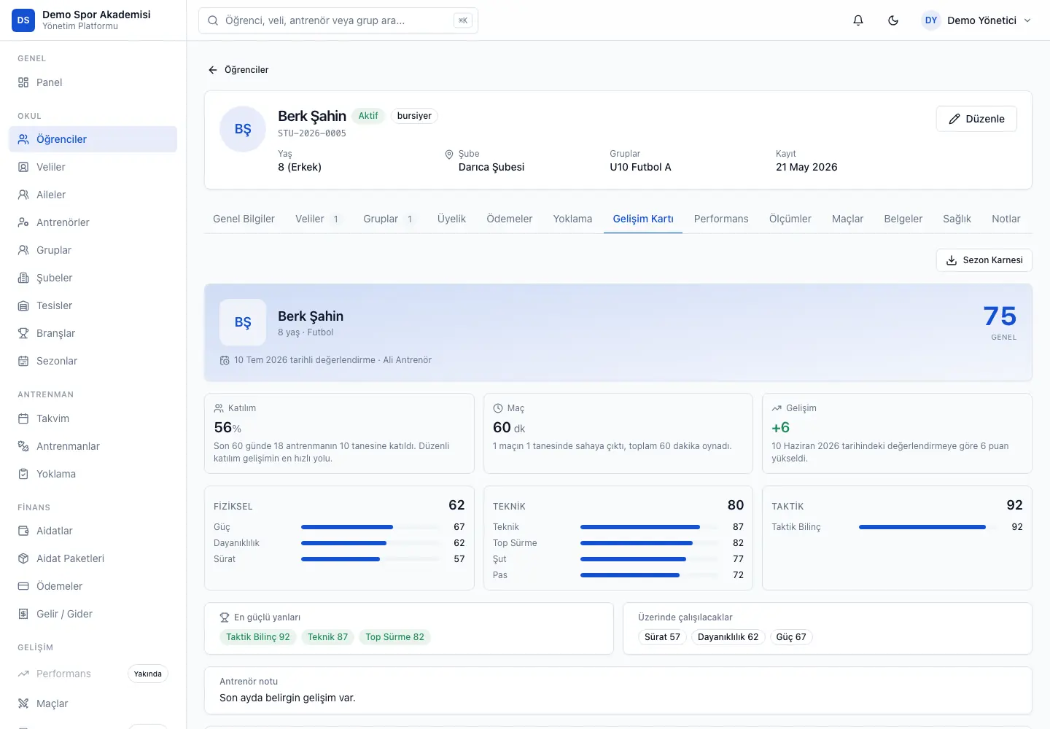
Task: Click the pencil icon on Düzenle
Action: coord(954,119)
